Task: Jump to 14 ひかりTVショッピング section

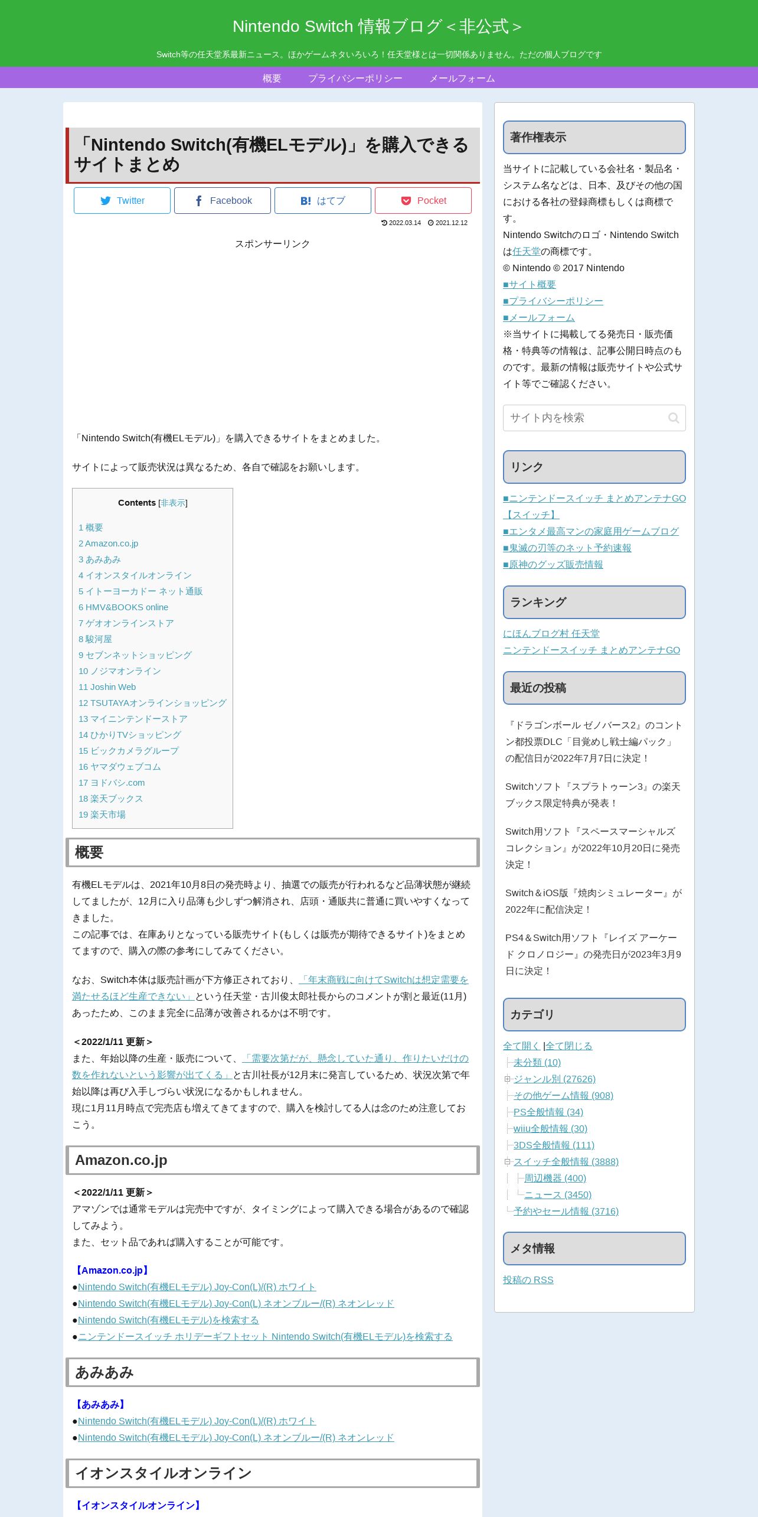Action: [x=130, y=735]
